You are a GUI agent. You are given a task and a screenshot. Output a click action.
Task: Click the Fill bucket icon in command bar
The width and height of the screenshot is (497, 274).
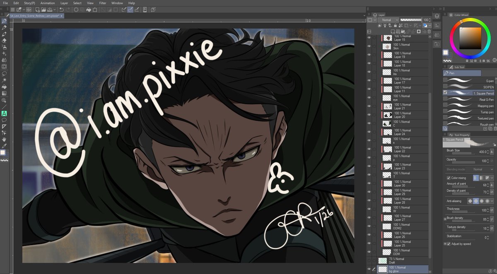point(89,10)
